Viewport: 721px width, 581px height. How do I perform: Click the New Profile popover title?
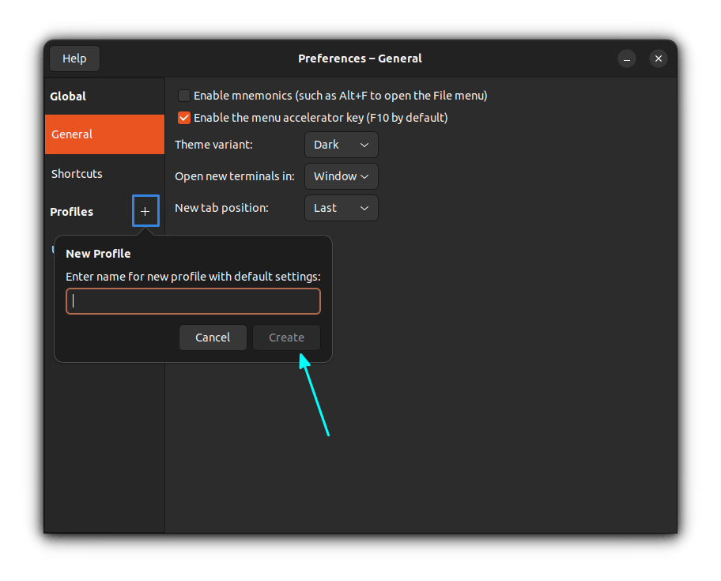click(x=98, y=254)
